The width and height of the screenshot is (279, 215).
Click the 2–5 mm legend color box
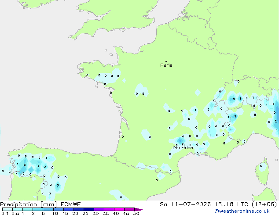pos(38,209)
